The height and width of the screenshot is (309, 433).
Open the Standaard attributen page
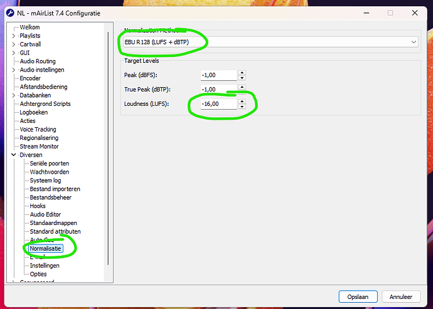point(55,232)
